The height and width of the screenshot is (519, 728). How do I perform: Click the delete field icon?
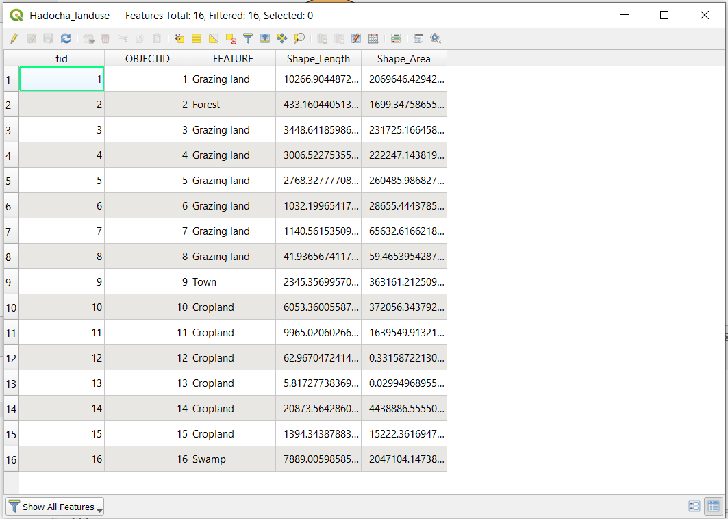pos(339,38)
